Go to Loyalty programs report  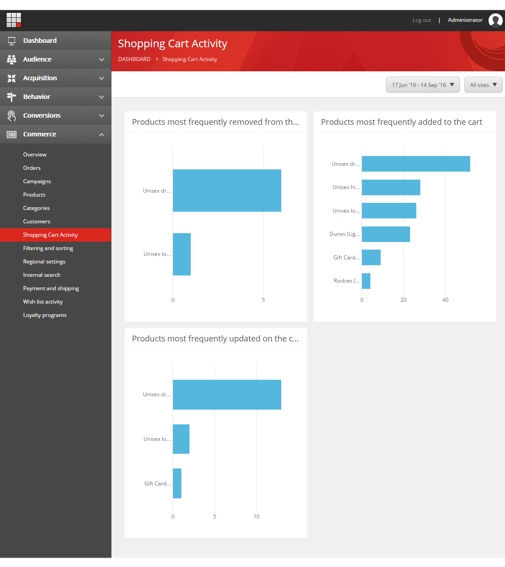point(45,315)
